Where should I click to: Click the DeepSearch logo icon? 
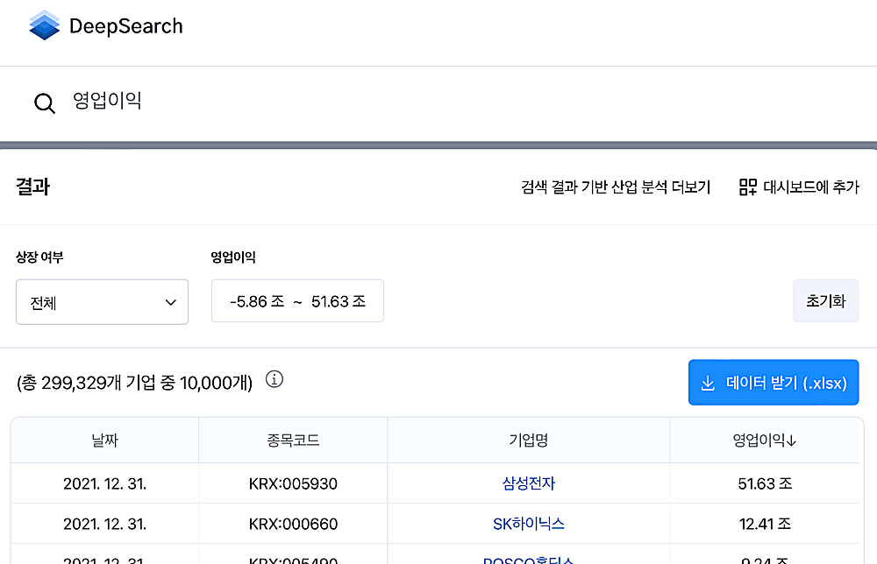point(44,25)
